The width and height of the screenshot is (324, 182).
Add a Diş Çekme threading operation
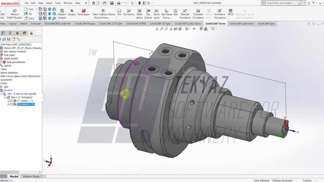148,14
